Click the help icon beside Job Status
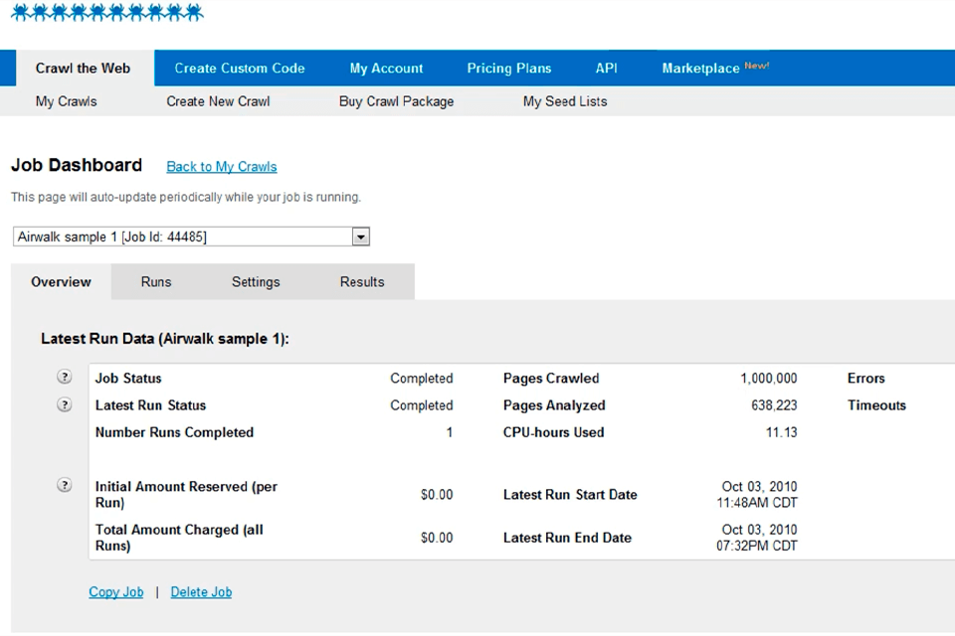The height and width of the screenshot is (636, 955). 65,378
